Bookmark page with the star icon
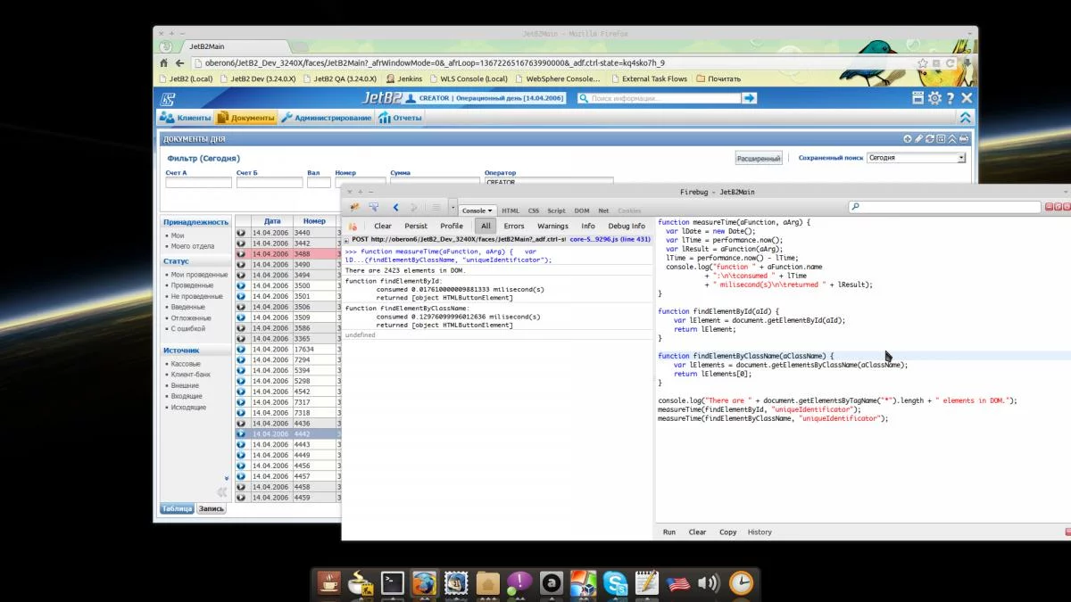 tap(923, 63)
